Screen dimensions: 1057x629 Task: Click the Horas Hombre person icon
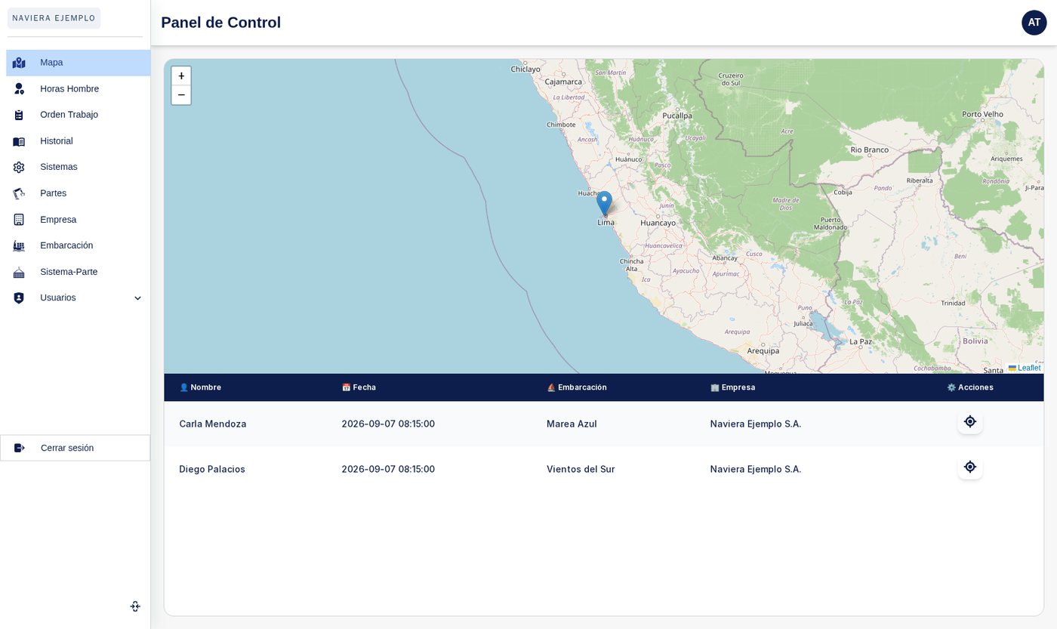pyautogui.click(x=19, y=89)
